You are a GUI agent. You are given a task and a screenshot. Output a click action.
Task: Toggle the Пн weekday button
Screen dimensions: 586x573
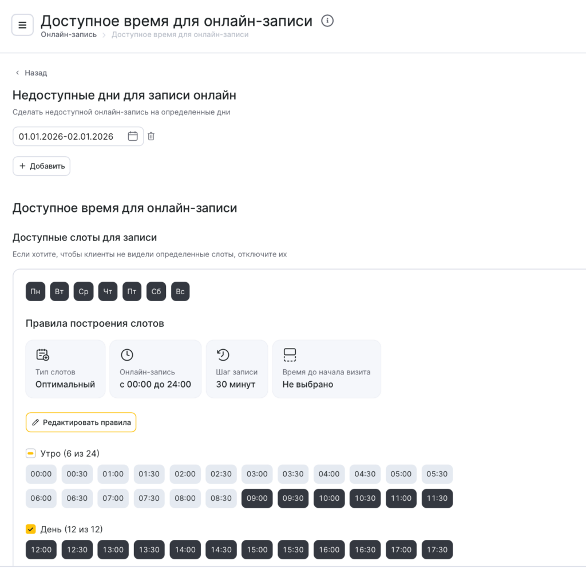coord(35,291)
